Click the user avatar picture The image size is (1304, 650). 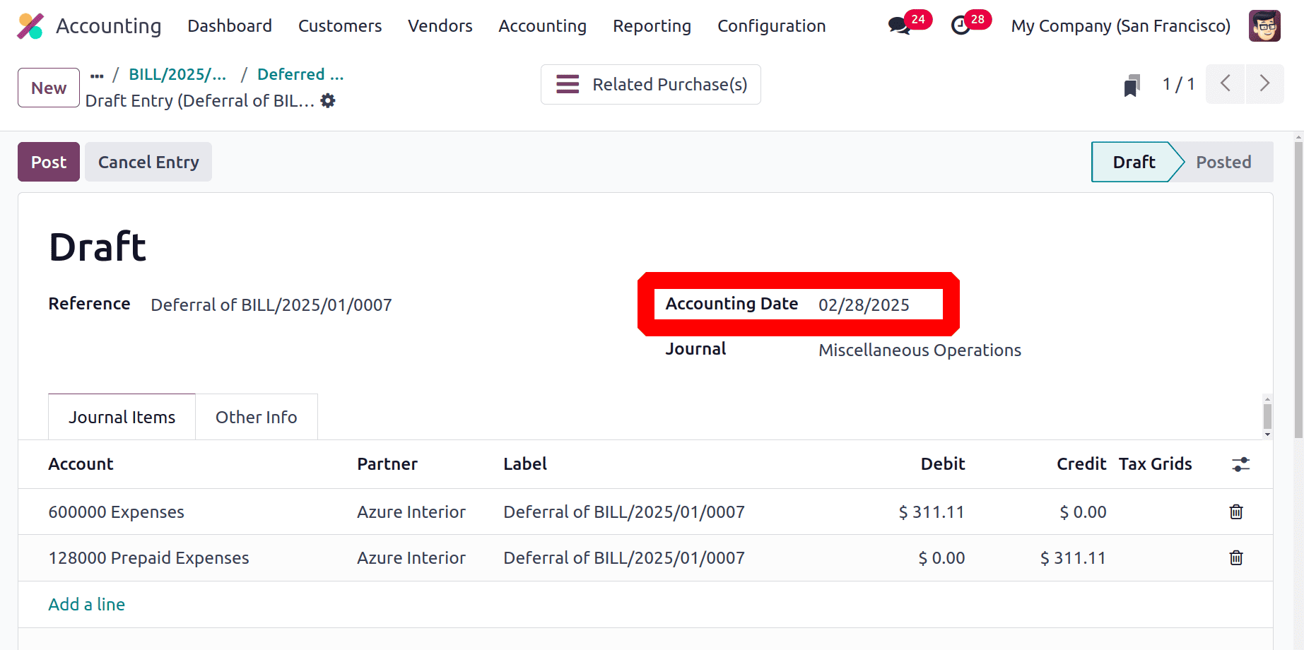[1264, 26]
